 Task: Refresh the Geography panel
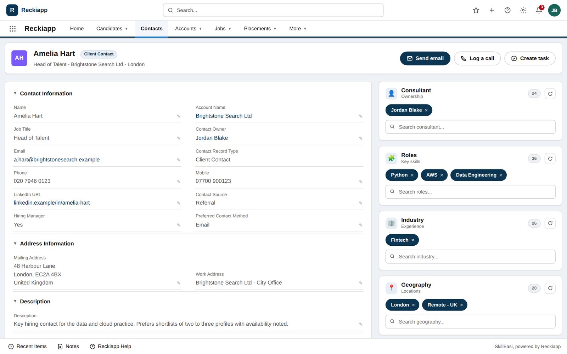[550, 288]
